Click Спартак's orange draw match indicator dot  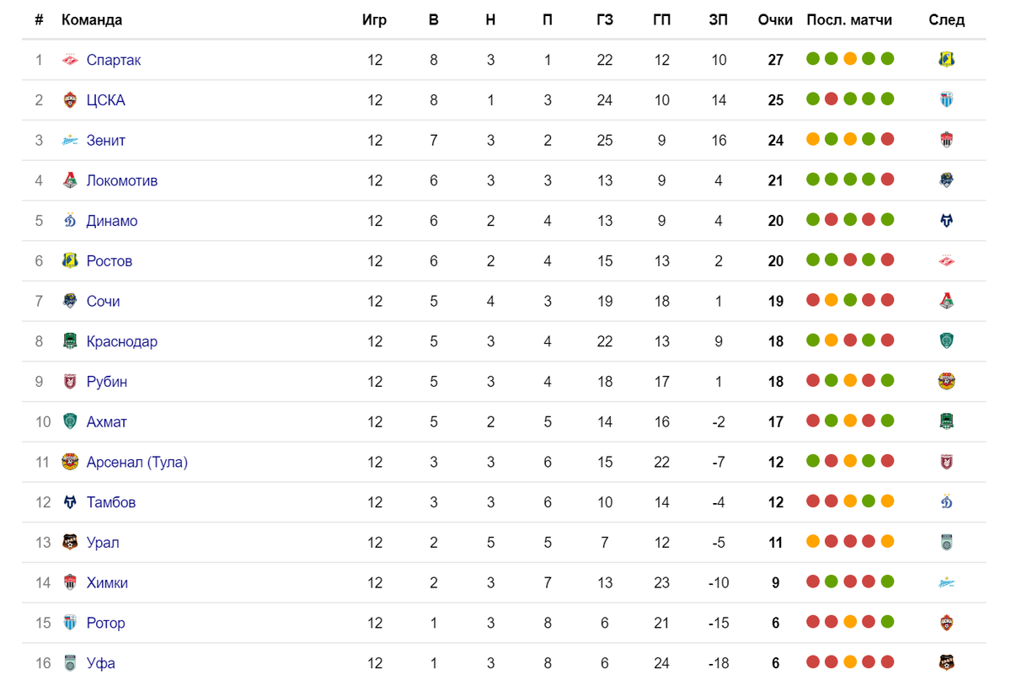pos(850,59)
